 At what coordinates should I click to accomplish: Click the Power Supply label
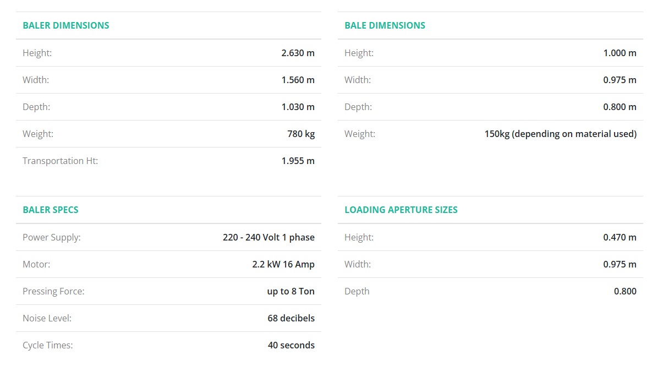[51, 237]
